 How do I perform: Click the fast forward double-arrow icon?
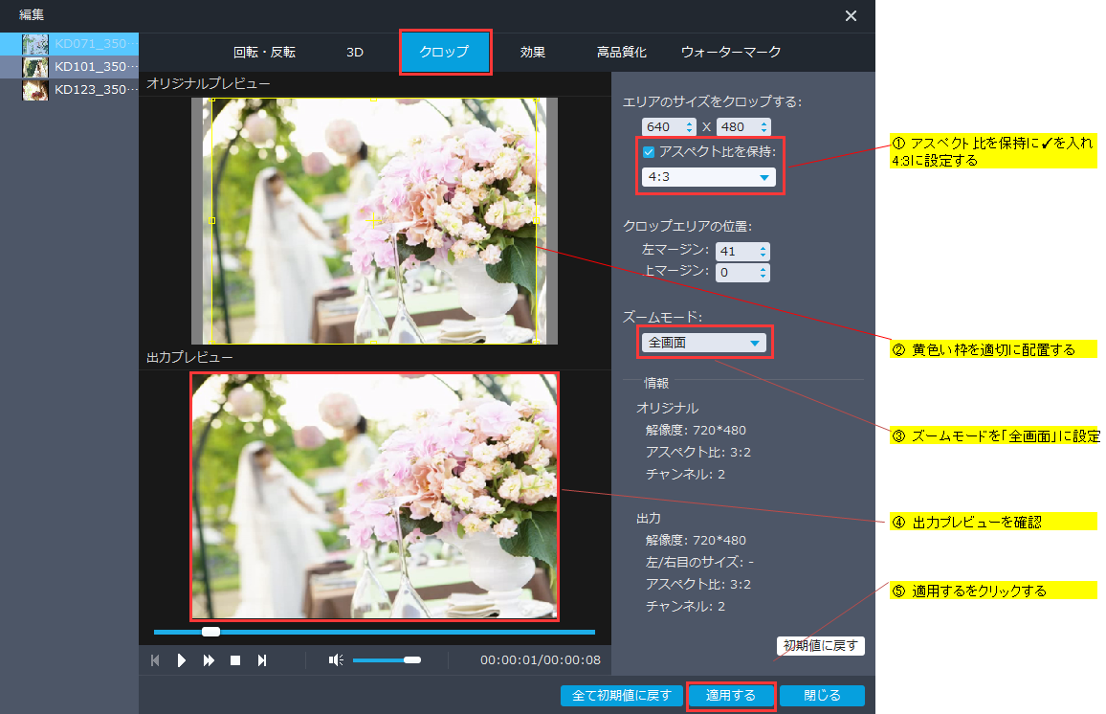pos(209,660)
